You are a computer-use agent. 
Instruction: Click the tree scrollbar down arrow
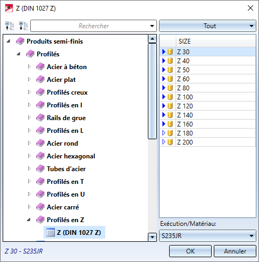coord(152,237)
